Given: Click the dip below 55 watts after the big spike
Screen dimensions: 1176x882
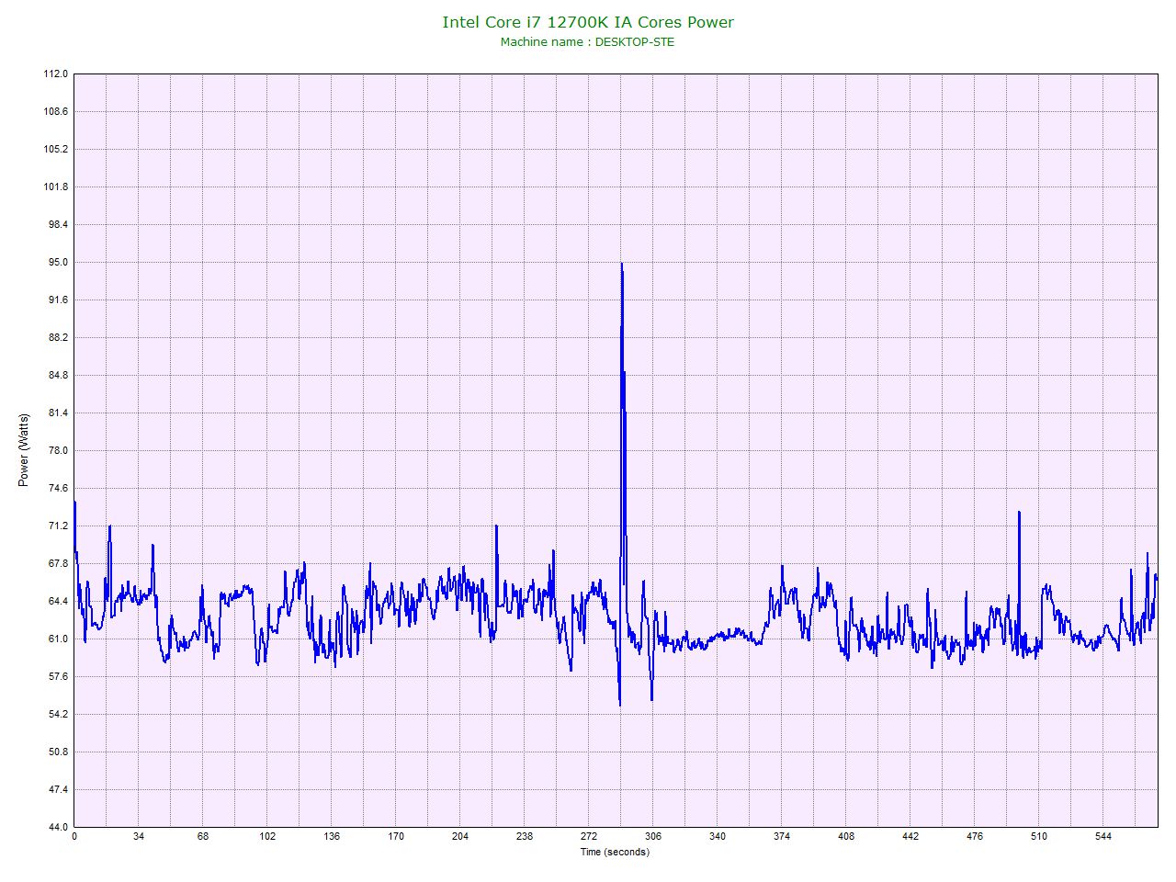Looking at the screenshot, I should click(621, 703).
